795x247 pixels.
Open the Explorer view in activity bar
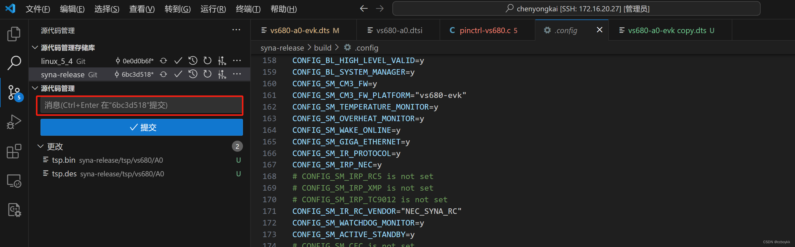tap(14, 34)
